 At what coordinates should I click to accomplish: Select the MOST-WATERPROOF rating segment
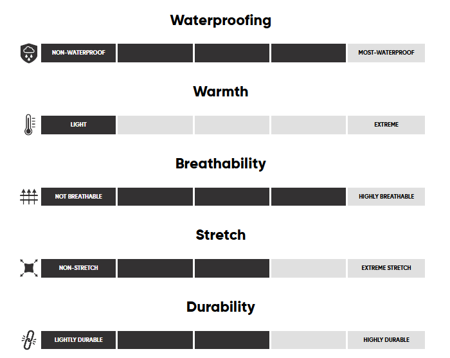tap(386, 53)
